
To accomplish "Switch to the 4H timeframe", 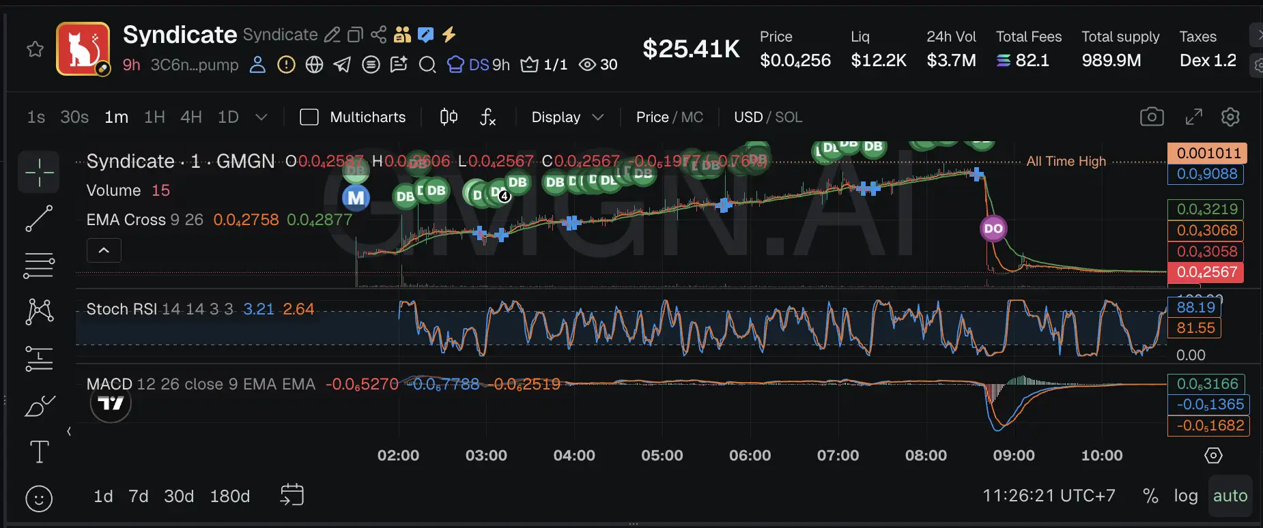I will [191, 117].
